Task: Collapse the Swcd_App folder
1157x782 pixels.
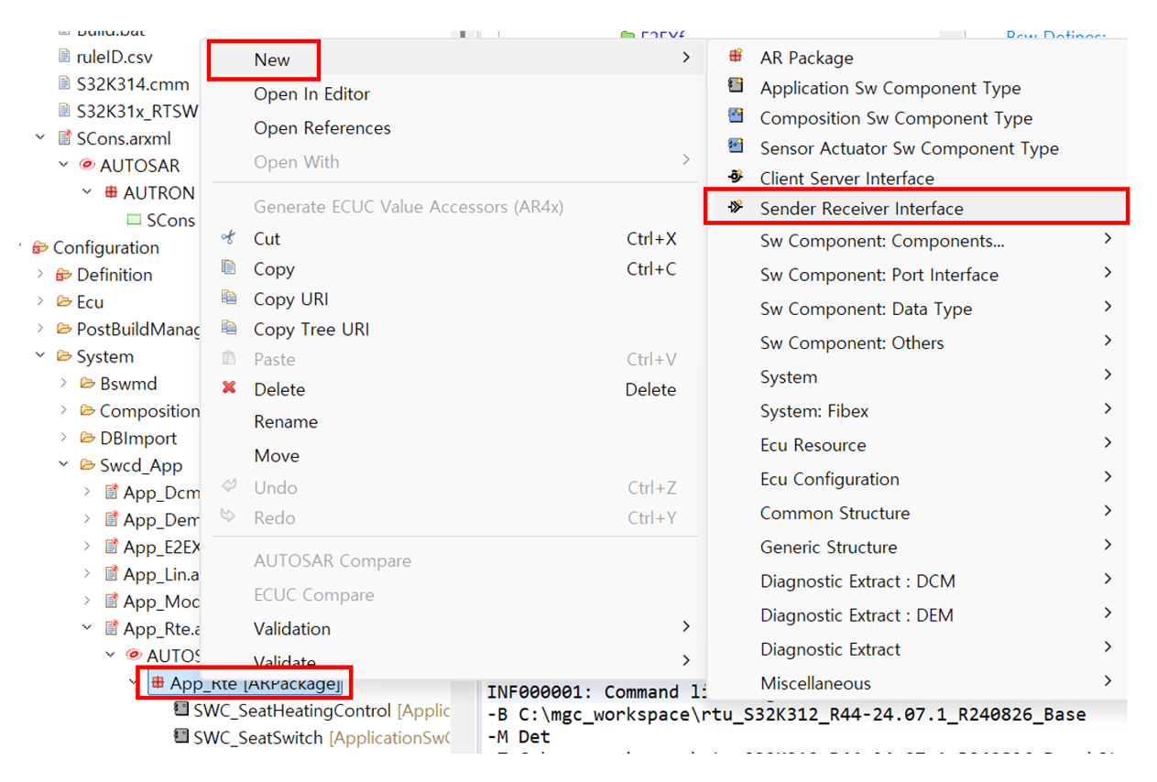Action: pos(64,465)
